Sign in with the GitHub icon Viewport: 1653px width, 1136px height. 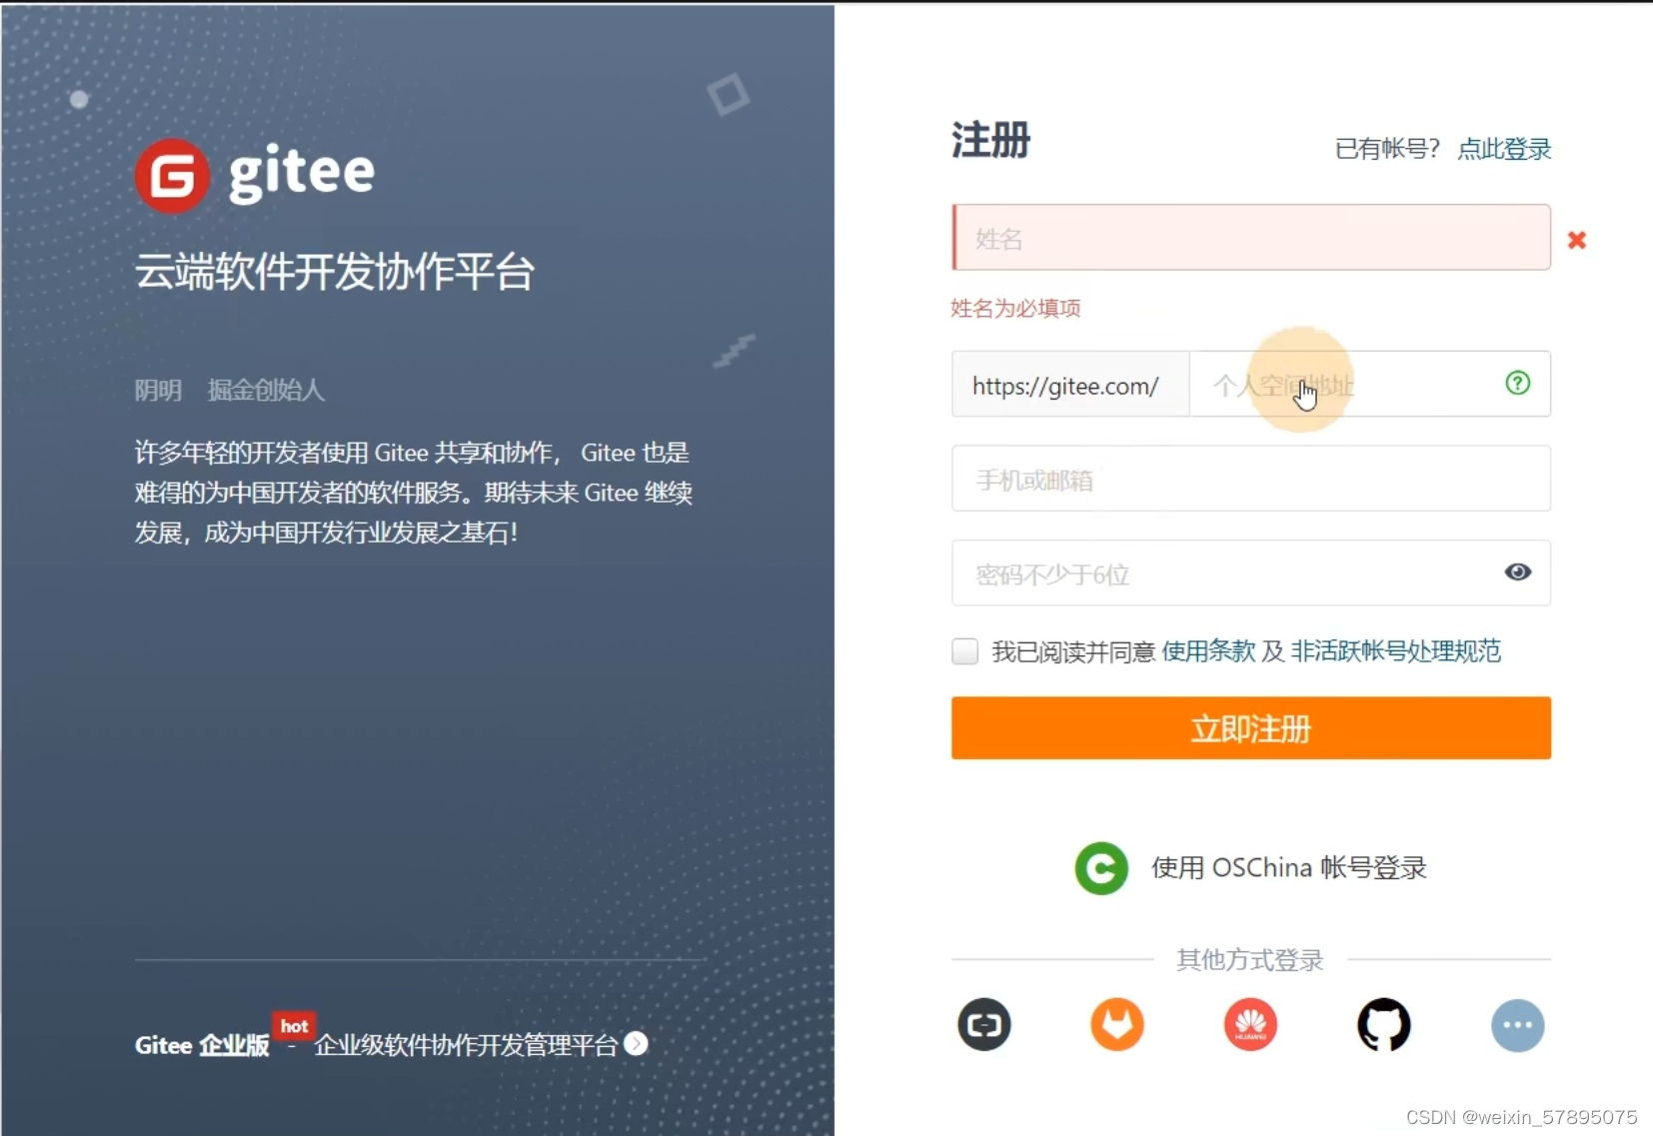(1384, 1025)
